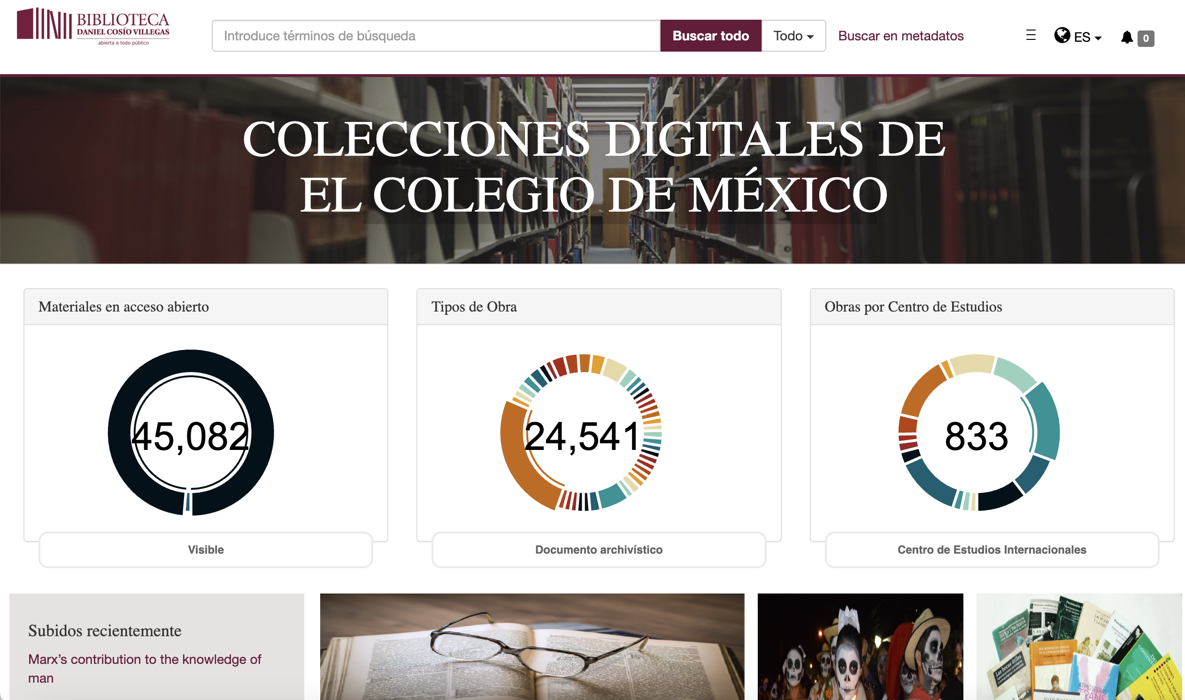Open the Todo search scope dropdown

[794, 36]
